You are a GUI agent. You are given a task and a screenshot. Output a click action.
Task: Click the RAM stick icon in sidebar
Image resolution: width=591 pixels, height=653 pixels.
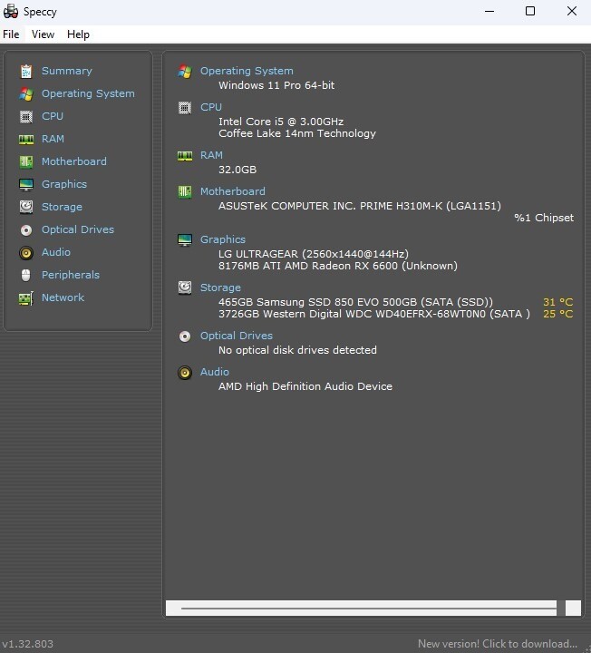[x=26, y=139]
